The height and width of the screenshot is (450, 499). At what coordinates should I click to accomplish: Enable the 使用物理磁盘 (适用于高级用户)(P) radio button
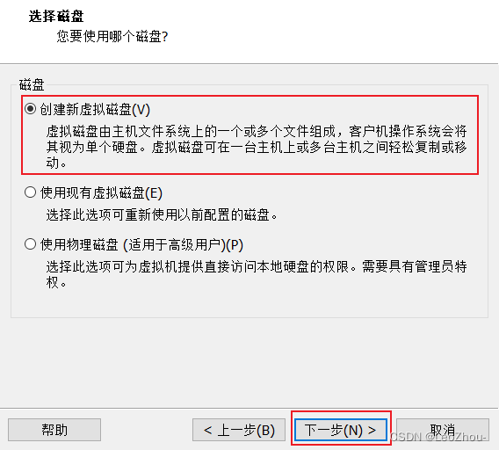[x=30, y=244]
